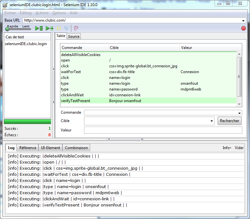Image resolution: width=250 pixels, height=219 pixels.
Task: Click command table scrollbar down arrow
Action: pyautogui.click(x=239, y=104)
